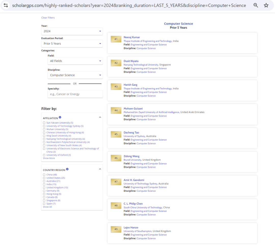Collapse the COUNTRY/REGION filter panel
275x245 pixels.
coord(100,169)
